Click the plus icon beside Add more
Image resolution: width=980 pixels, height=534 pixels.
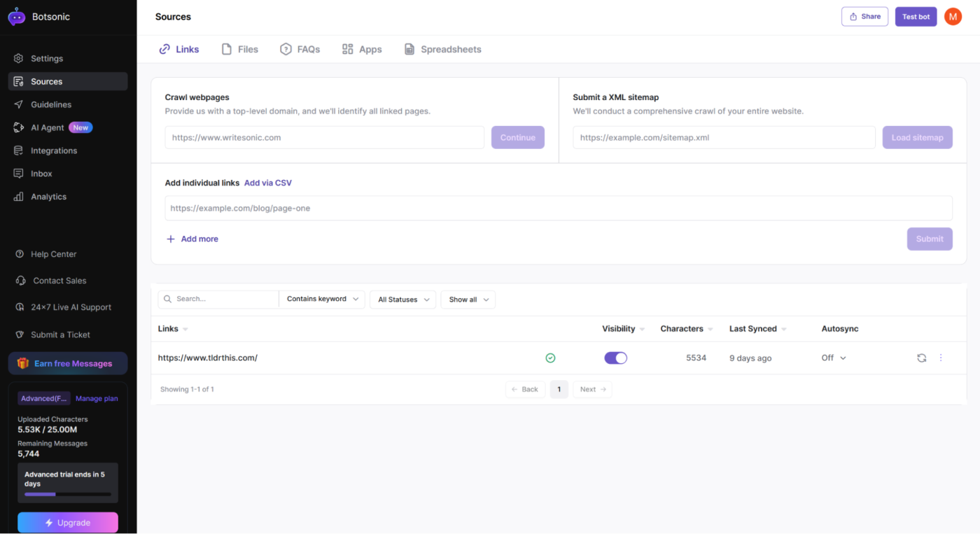point(171,239)
